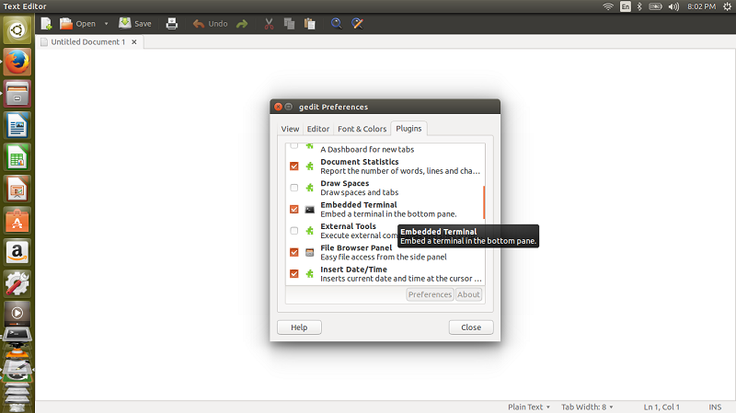This screenshot has width=736, height=413.
Task: Expand the Open recent files arrow
Action: click(106, 24)
